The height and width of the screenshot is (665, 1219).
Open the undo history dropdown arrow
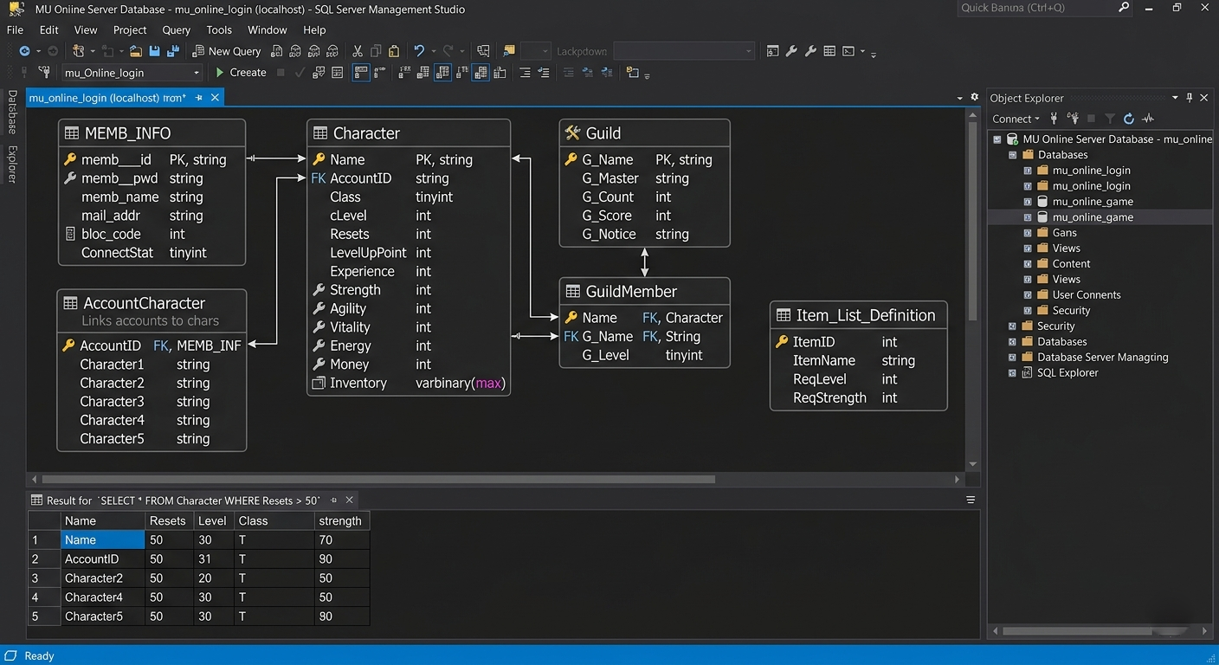(432, 52)
